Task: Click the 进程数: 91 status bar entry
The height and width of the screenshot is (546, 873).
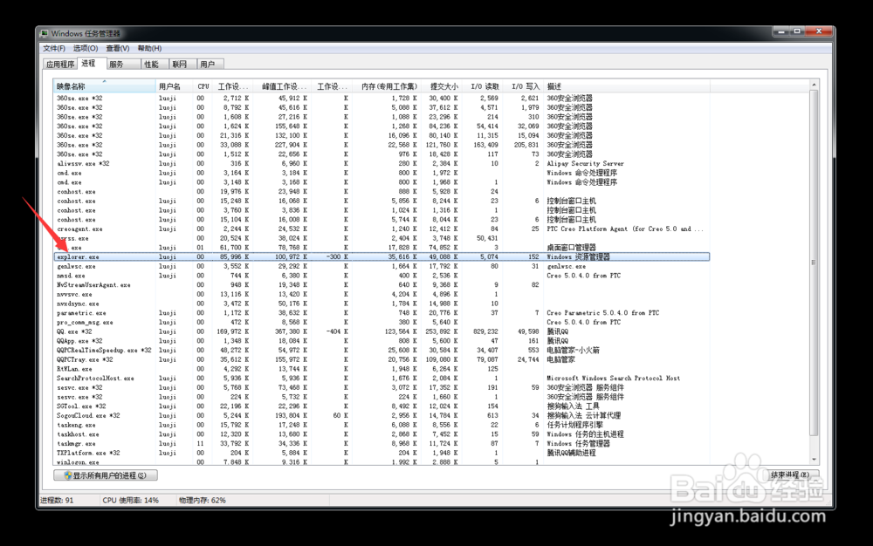Action: [x=57, y=501]
